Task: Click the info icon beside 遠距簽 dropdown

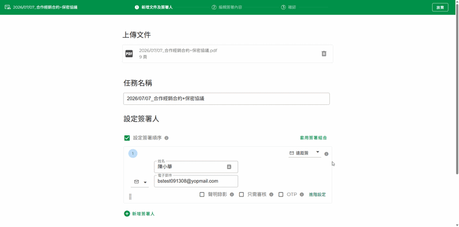Action: [x=326, y=154]
